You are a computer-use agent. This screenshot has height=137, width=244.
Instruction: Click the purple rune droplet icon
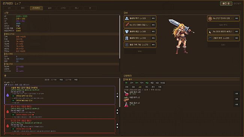tap(7, 95)
